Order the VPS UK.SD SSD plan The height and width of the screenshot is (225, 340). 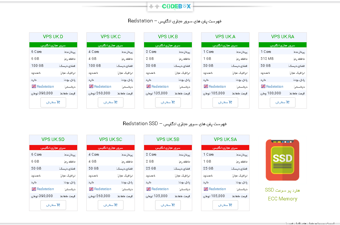pos(53,205)
